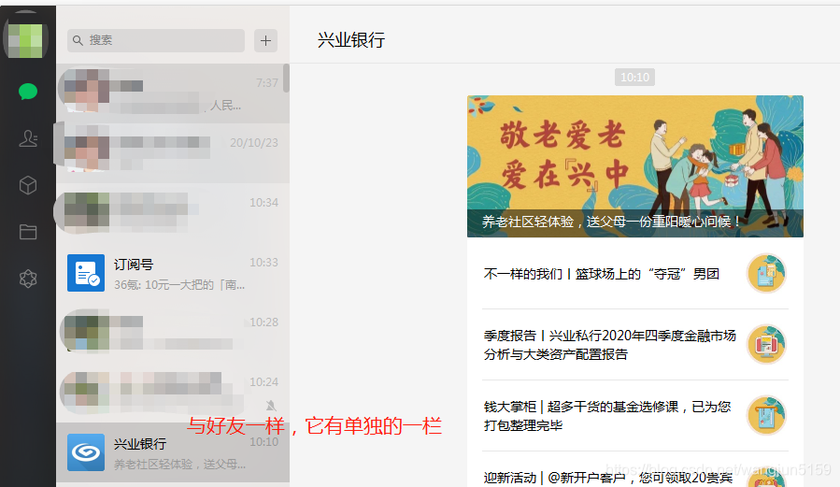The image size is (840, 487).
Task: Open the Contacts icon in sidebar
Action: click(x=28, y=138)
